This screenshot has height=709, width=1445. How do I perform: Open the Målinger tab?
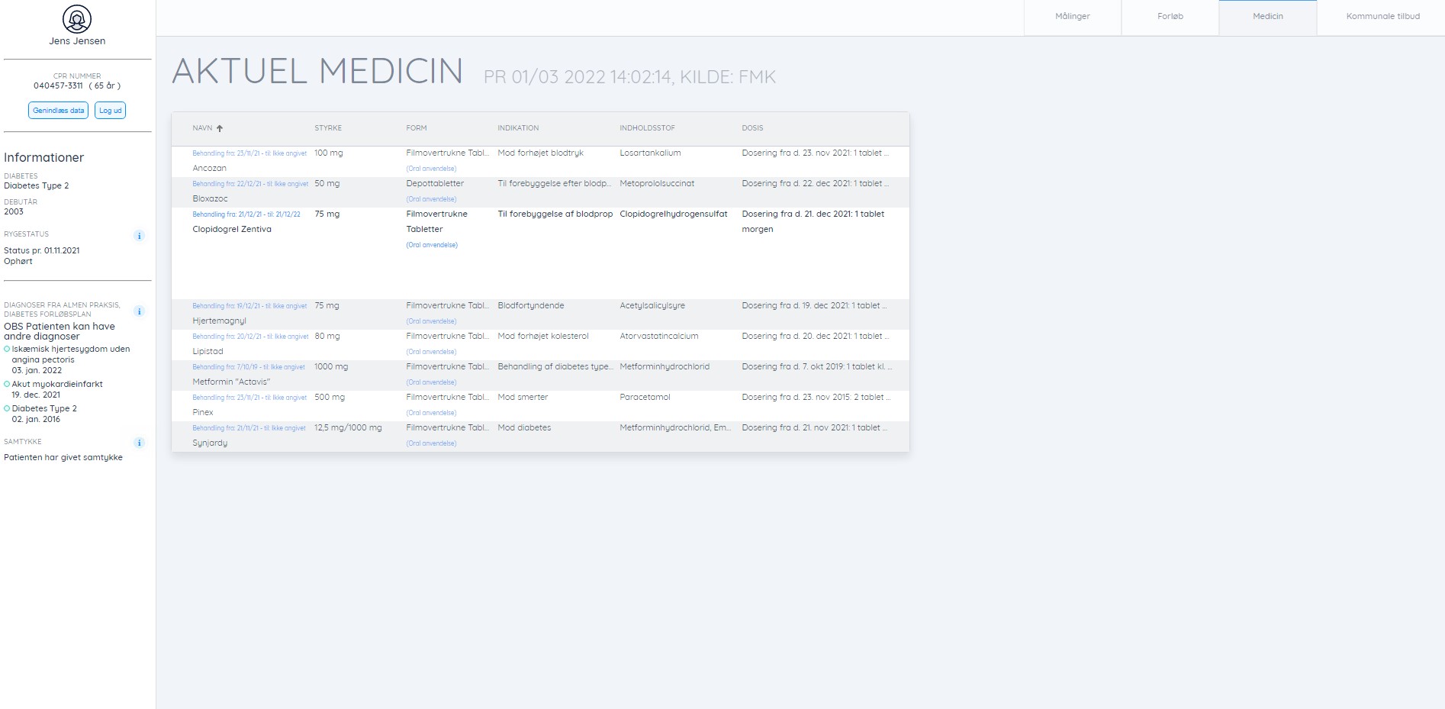pyautogui.click(x=1072, y=17)
